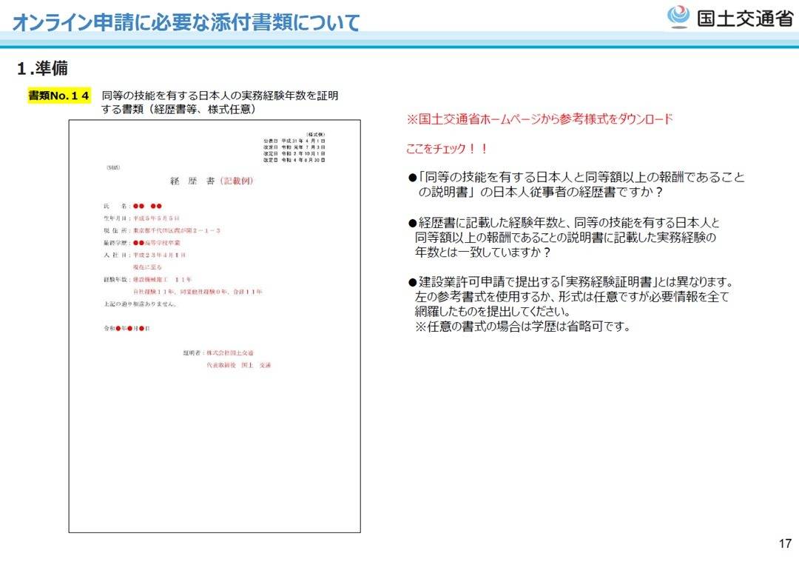799x562 pixels.
Task: Click the first bullet about 日本人従事者の経歴書
Action: click(x=576, y=184)
